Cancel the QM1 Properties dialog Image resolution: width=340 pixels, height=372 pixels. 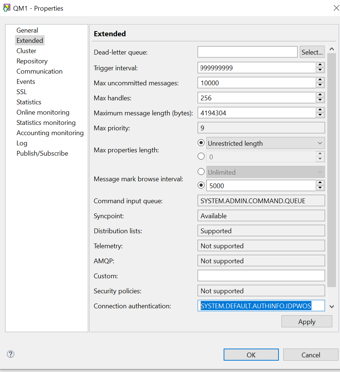point(311,354)
